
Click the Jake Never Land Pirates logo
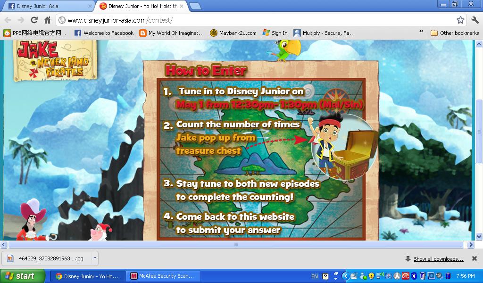(55, 60)
